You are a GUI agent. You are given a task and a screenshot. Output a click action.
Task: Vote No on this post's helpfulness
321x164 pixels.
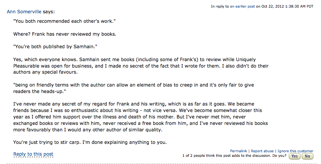pos(307,156)
